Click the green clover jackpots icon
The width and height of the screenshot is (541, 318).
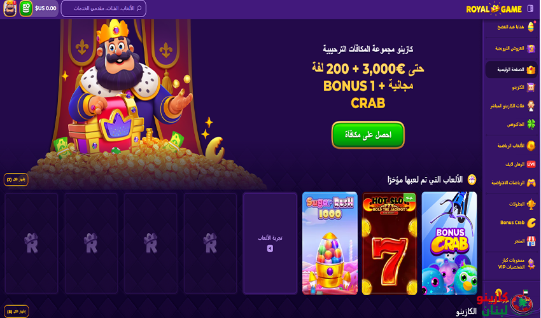click(531, 124)
